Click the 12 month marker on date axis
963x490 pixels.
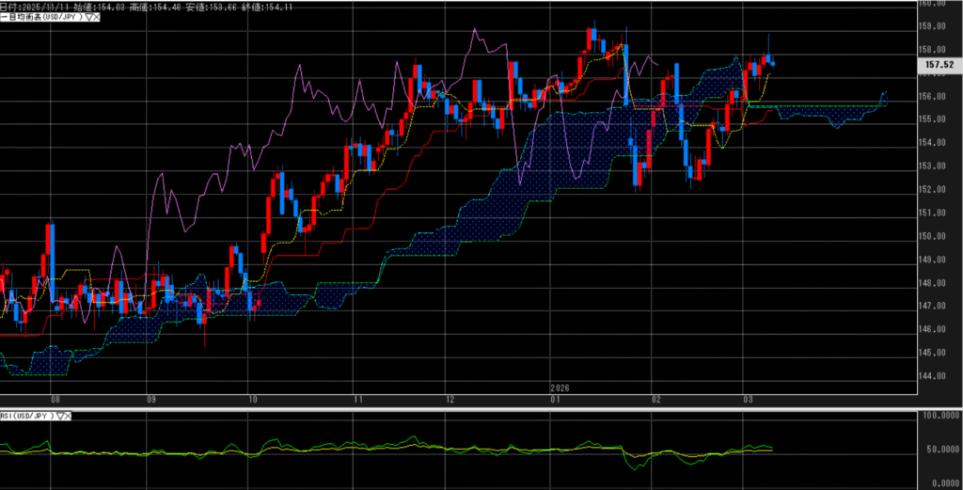[450, 399]
